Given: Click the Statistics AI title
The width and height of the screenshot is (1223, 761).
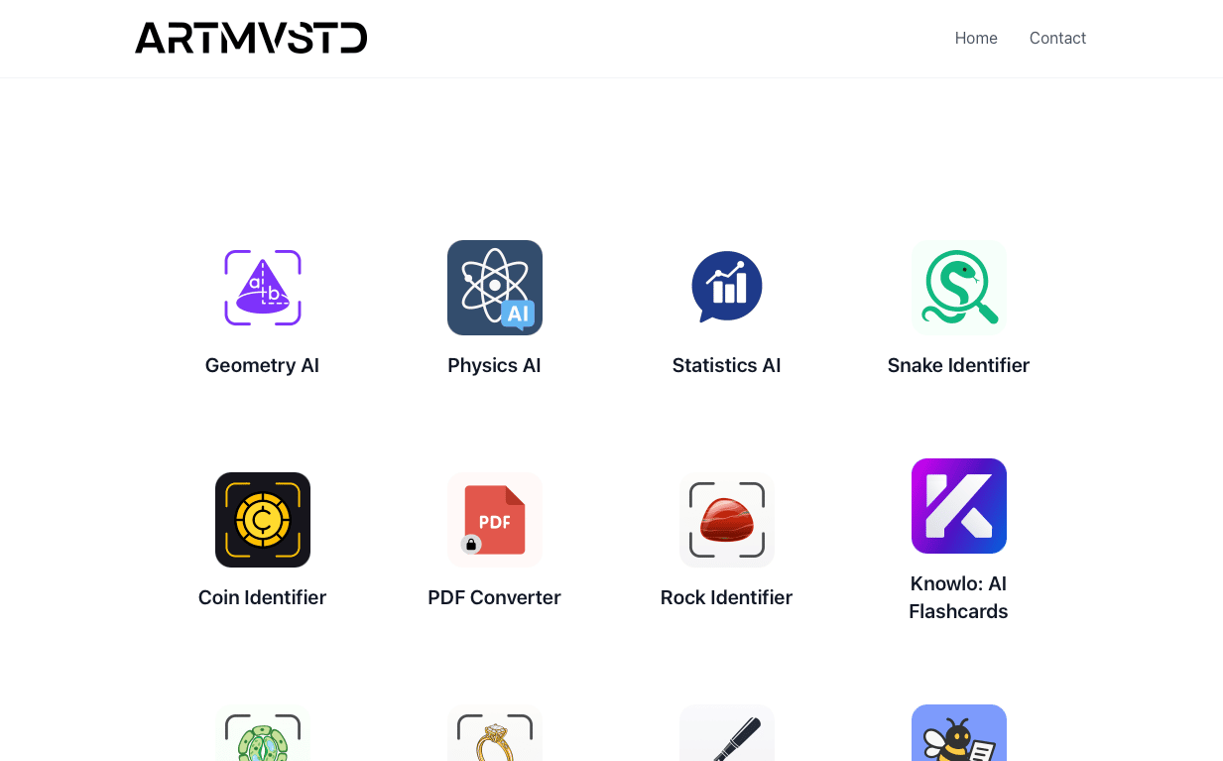Looking at the screenshot, I should pyautogui.click(x=726, y=365).
